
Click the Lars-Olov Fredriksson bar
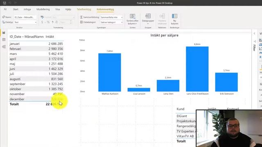[197, 69]
